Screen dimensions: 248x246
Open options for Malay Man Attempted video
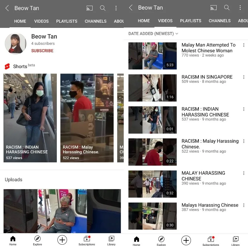(x=244, y=45)
